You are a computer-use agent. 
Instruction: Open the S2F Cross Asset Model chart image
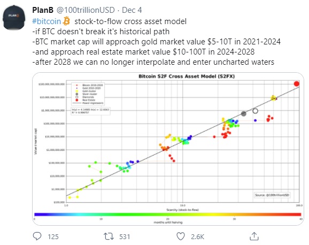pyautogui.click(x=168, y=149)
